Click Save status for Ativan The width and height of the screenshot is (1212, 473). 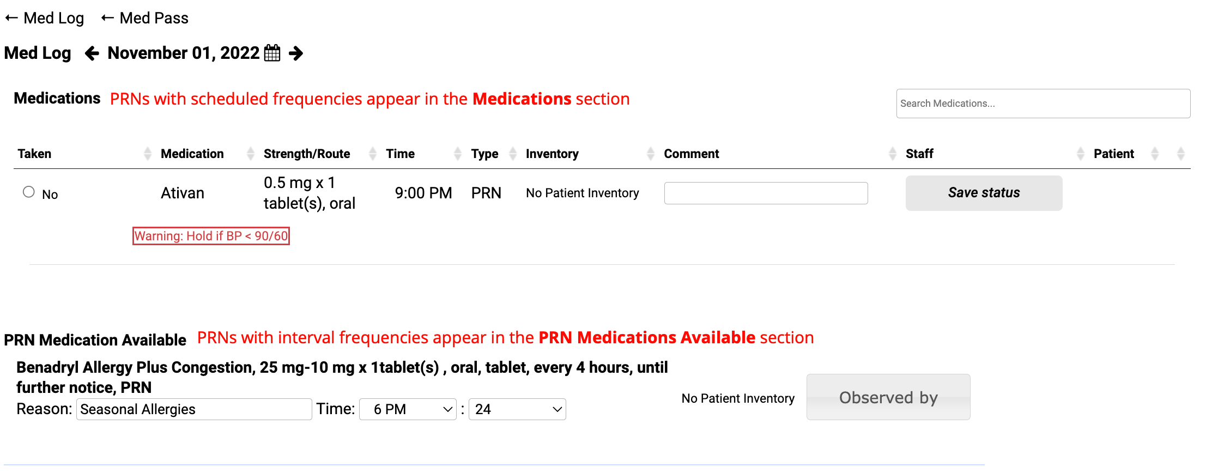tap(984, 193)
